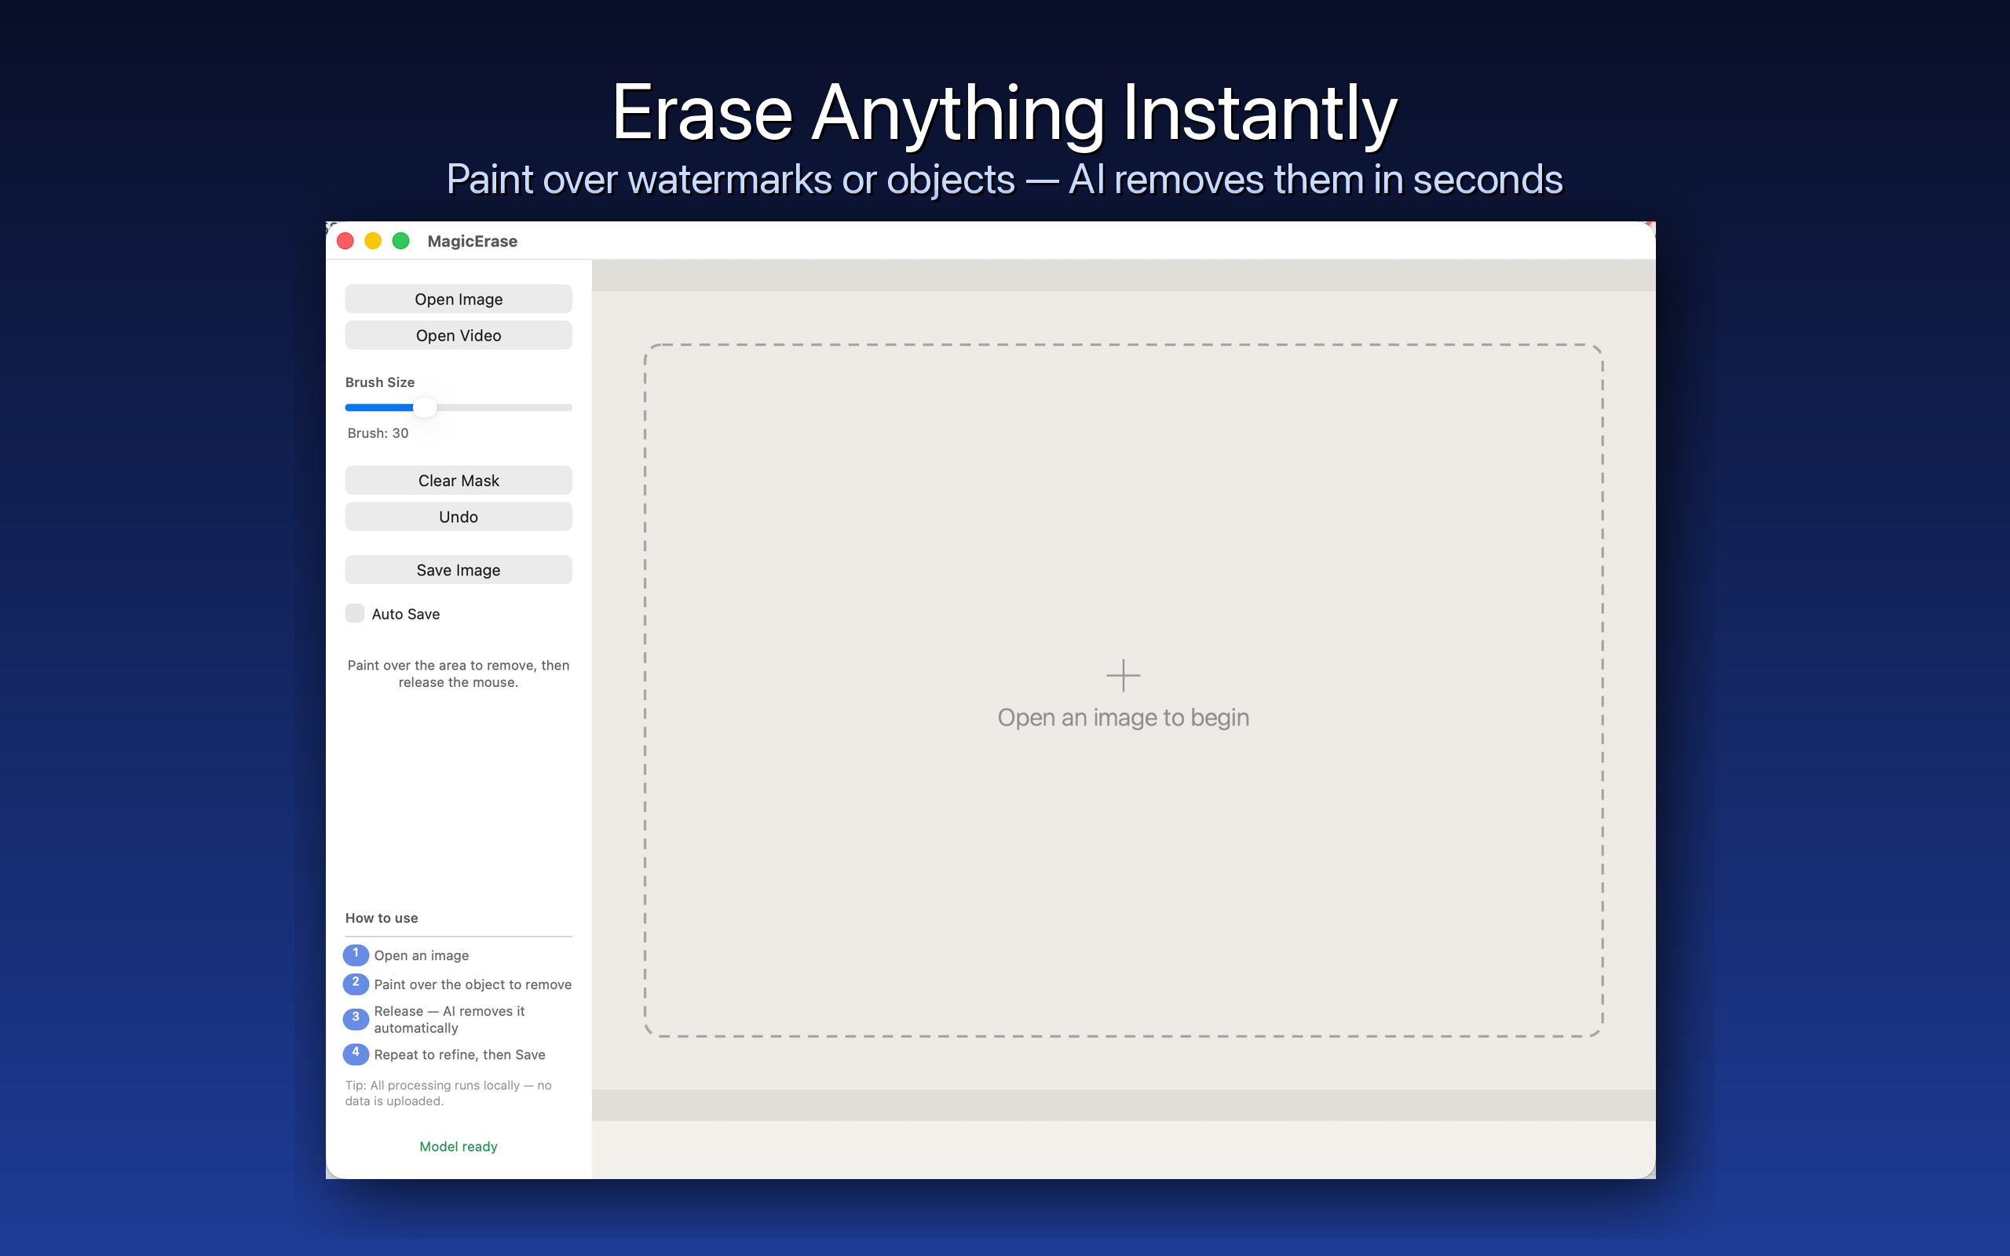
Task: Click the MagicErase window title
Action: pos(471,241)
